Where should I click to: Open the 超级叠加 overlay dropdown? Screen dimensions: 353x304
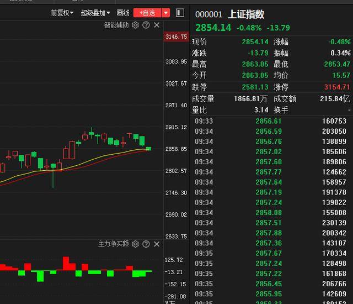[x=95, y=13]
